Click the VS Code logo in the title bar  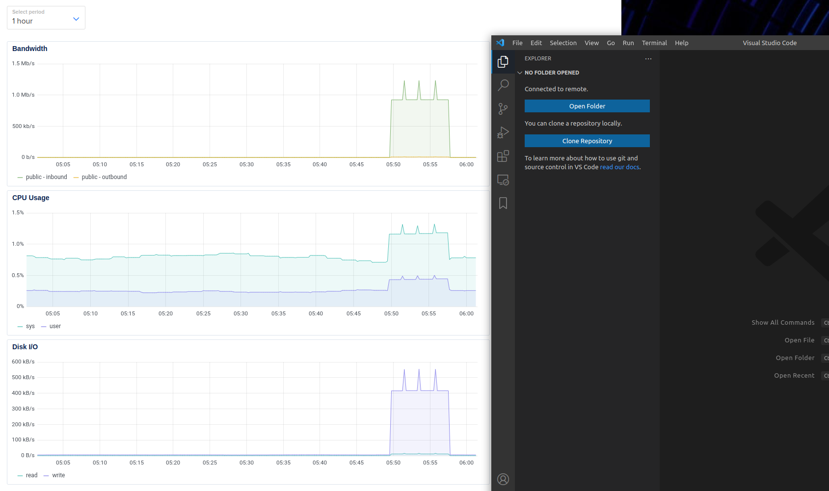tap(500, 43)
